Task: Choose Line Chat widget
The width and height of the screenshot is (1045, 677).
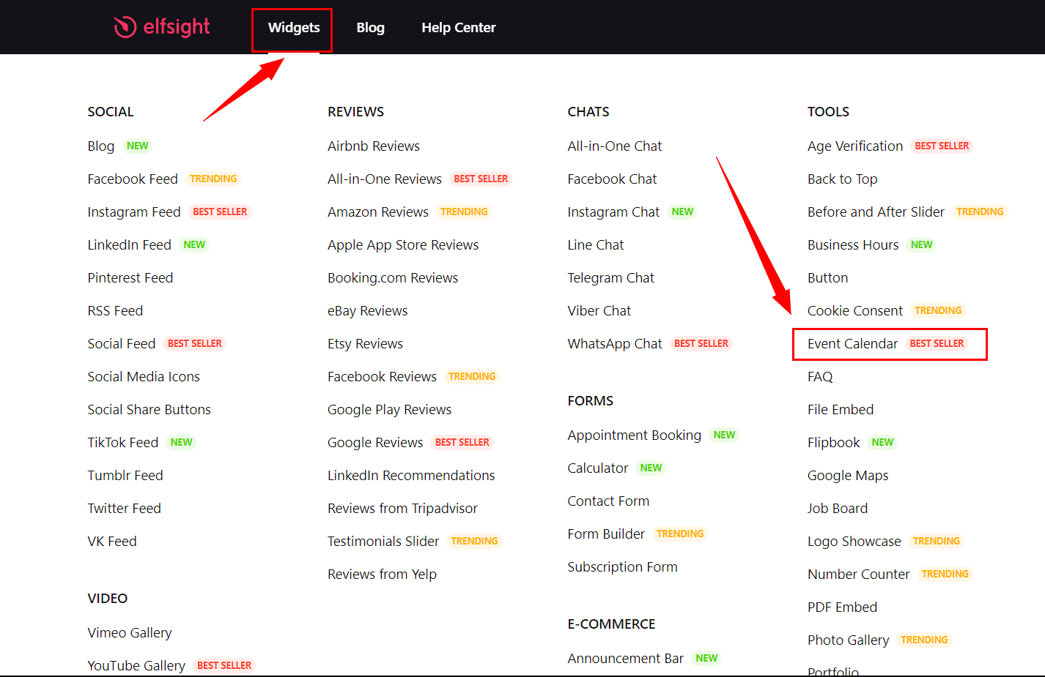Action: tap(596, 245)
